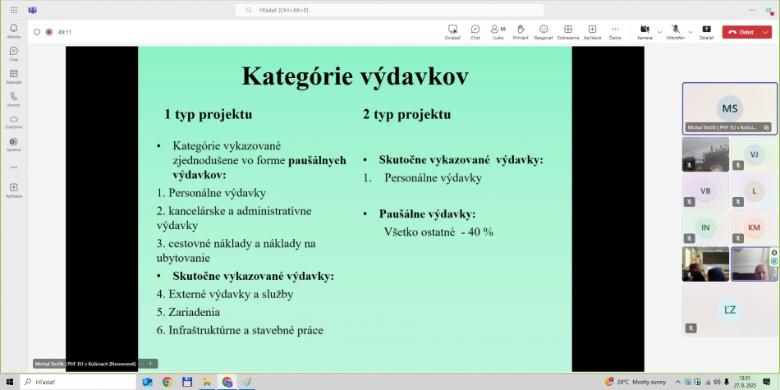The width and height of the screenshot is (780, 390).
Task: Show the Ľudia participants list
Action: (x=498, y=32)
